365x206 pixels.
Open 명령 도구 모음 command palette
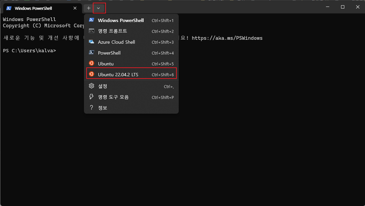[131, 97]
